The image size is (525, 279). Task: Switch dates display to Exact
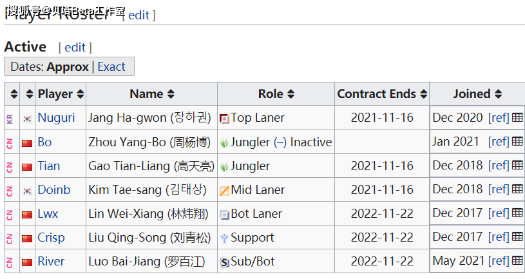click(111, 66)
